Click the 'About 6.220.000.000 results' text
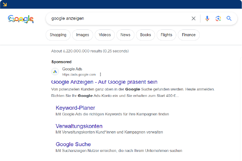The height and width of the screenshot is (161, 242). pos(90,51)
